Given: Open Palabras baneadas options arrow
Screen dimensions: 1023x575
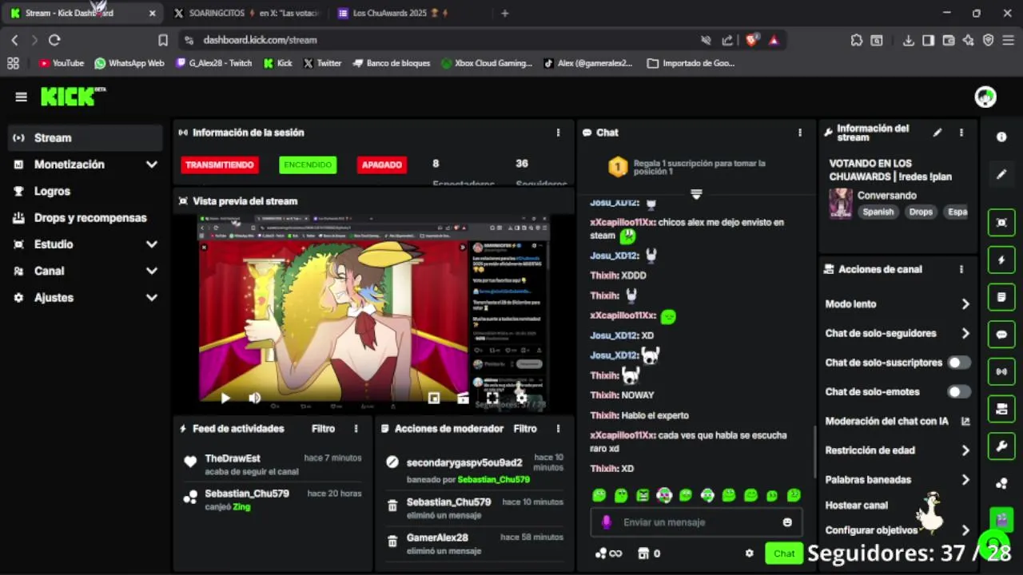Looking at the screenshot, I should point(965,480).
